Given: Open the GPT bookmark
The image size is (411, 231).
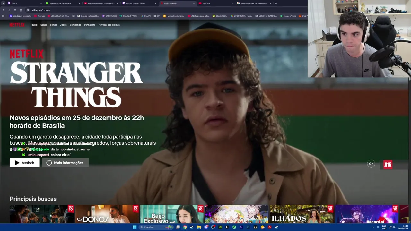Looking at the screenshot, I should click(x=157, y=16).
